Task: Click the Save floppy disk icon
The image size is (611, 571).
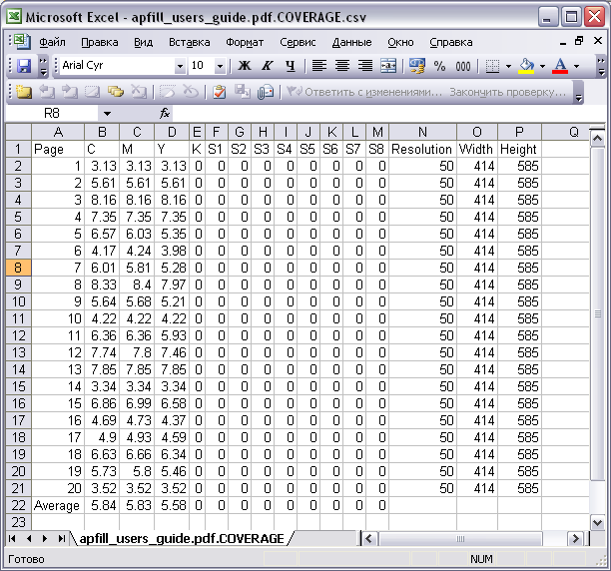Action: pos(24,66)
